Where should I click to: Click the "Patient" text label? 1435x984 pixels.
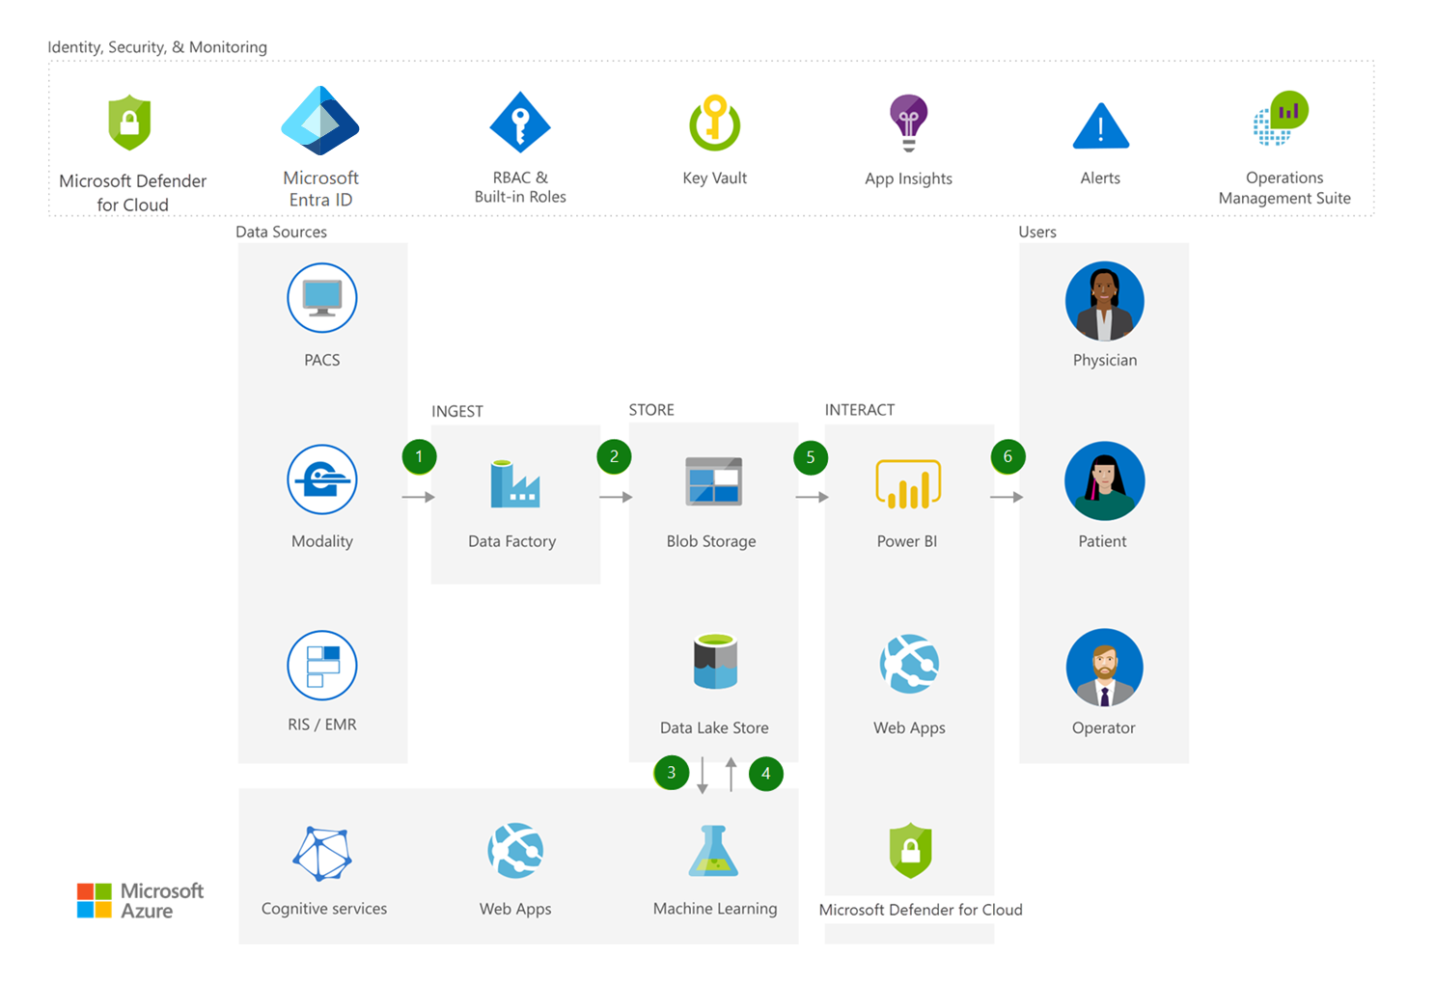tap(1102, 541)
